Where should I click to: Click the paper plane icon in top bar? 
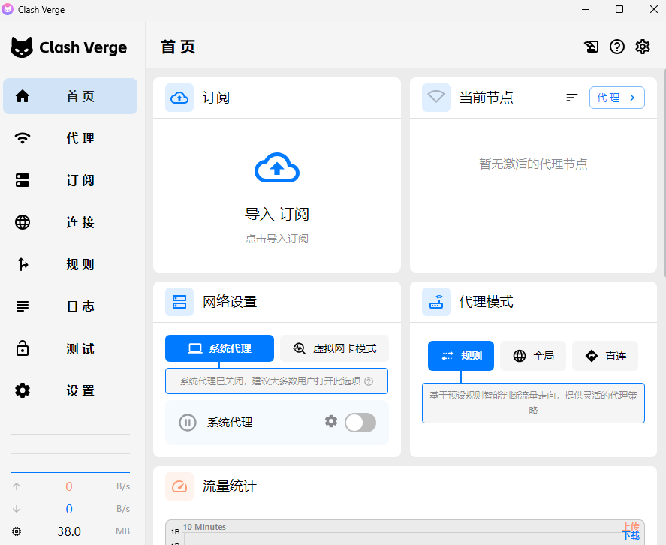coord(592,47)
